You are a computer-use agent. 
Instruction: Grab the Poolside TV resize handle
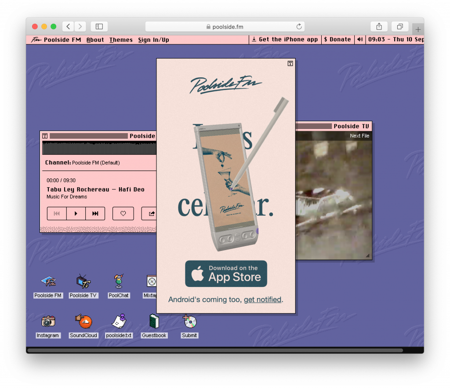(x=368, y=255)
